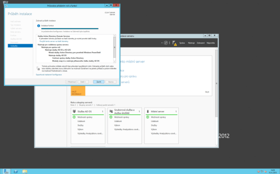Click the volume tray icon beside the clock
Viewport: 280px width, 174px height.
[265, 172]
